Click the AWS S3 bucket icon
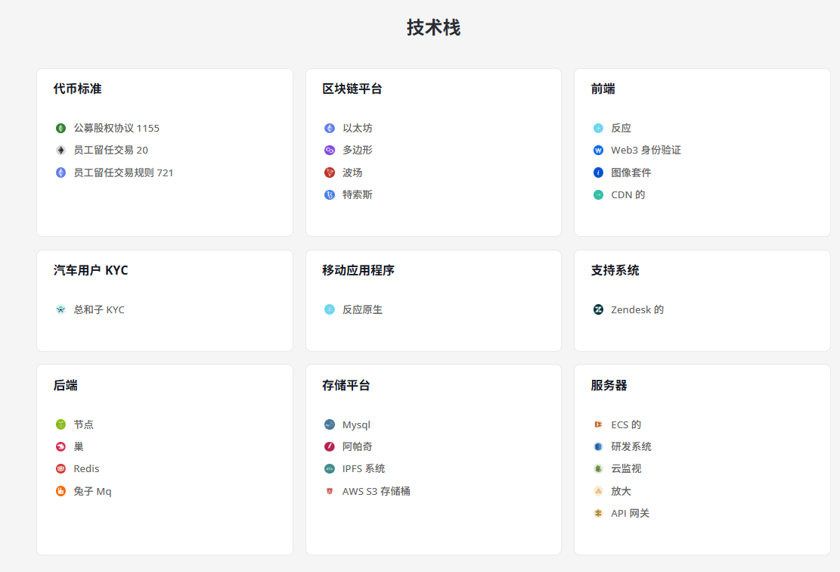The width and height of the screenshot is (840, 572). coord(330,492)
